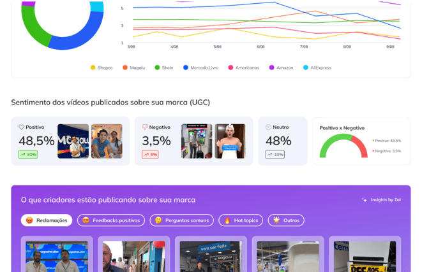Select the Feedbacks positivos tab
Screen dimensions: 422x272
click(x=111, y=220)
